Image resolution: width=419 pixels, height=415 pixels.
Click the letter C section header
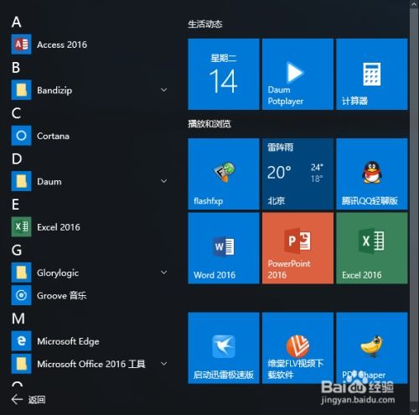point(16,113)
